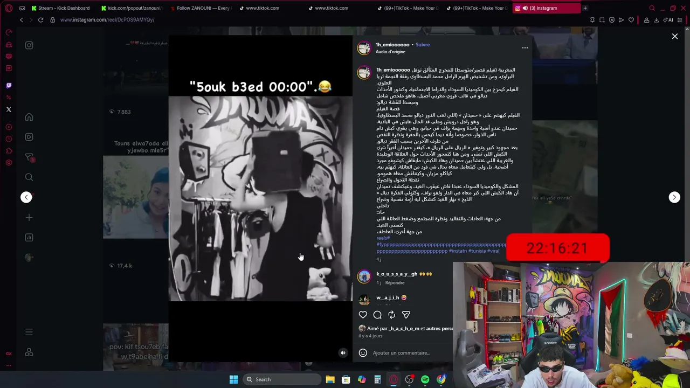Share the reel with the paper plane icon

(406, 315)
